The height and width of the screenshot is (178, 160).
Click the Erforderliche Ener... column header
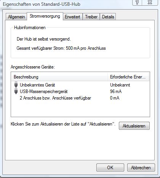[x=128, y=77]
